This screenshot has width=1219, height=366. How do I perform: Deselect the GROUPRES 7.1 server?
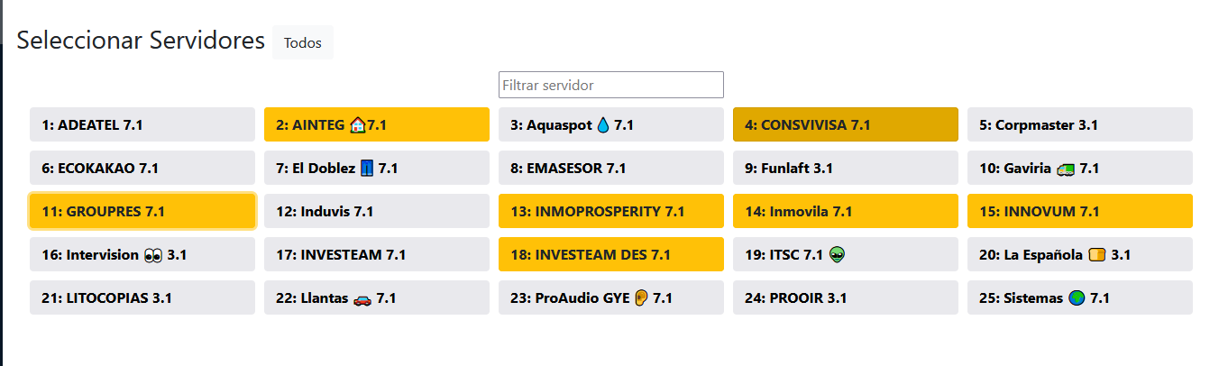142,212
